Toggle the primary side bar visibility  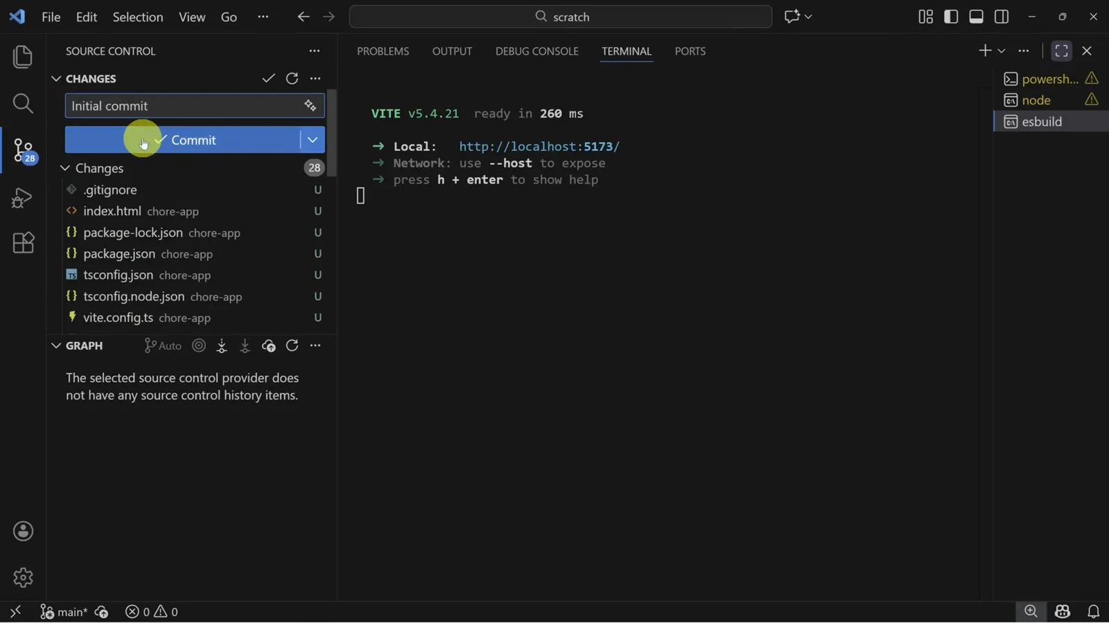point(951,17)
